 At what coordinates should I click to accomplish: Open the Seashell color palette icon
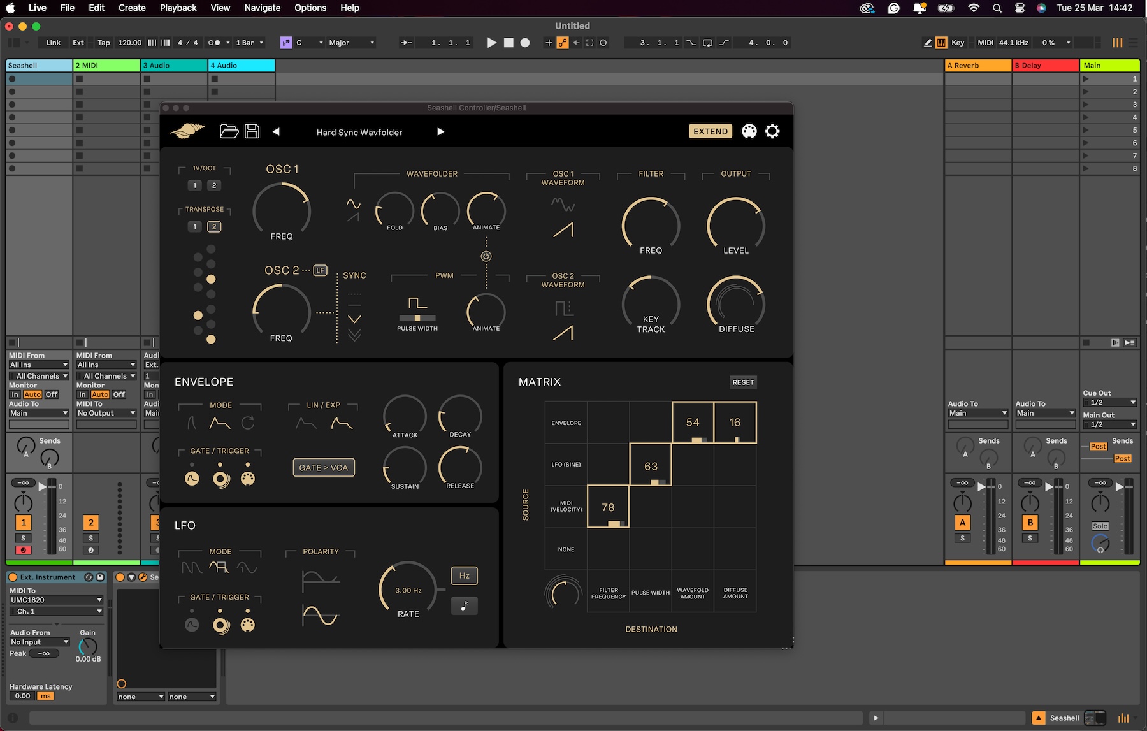coord(749,131)
